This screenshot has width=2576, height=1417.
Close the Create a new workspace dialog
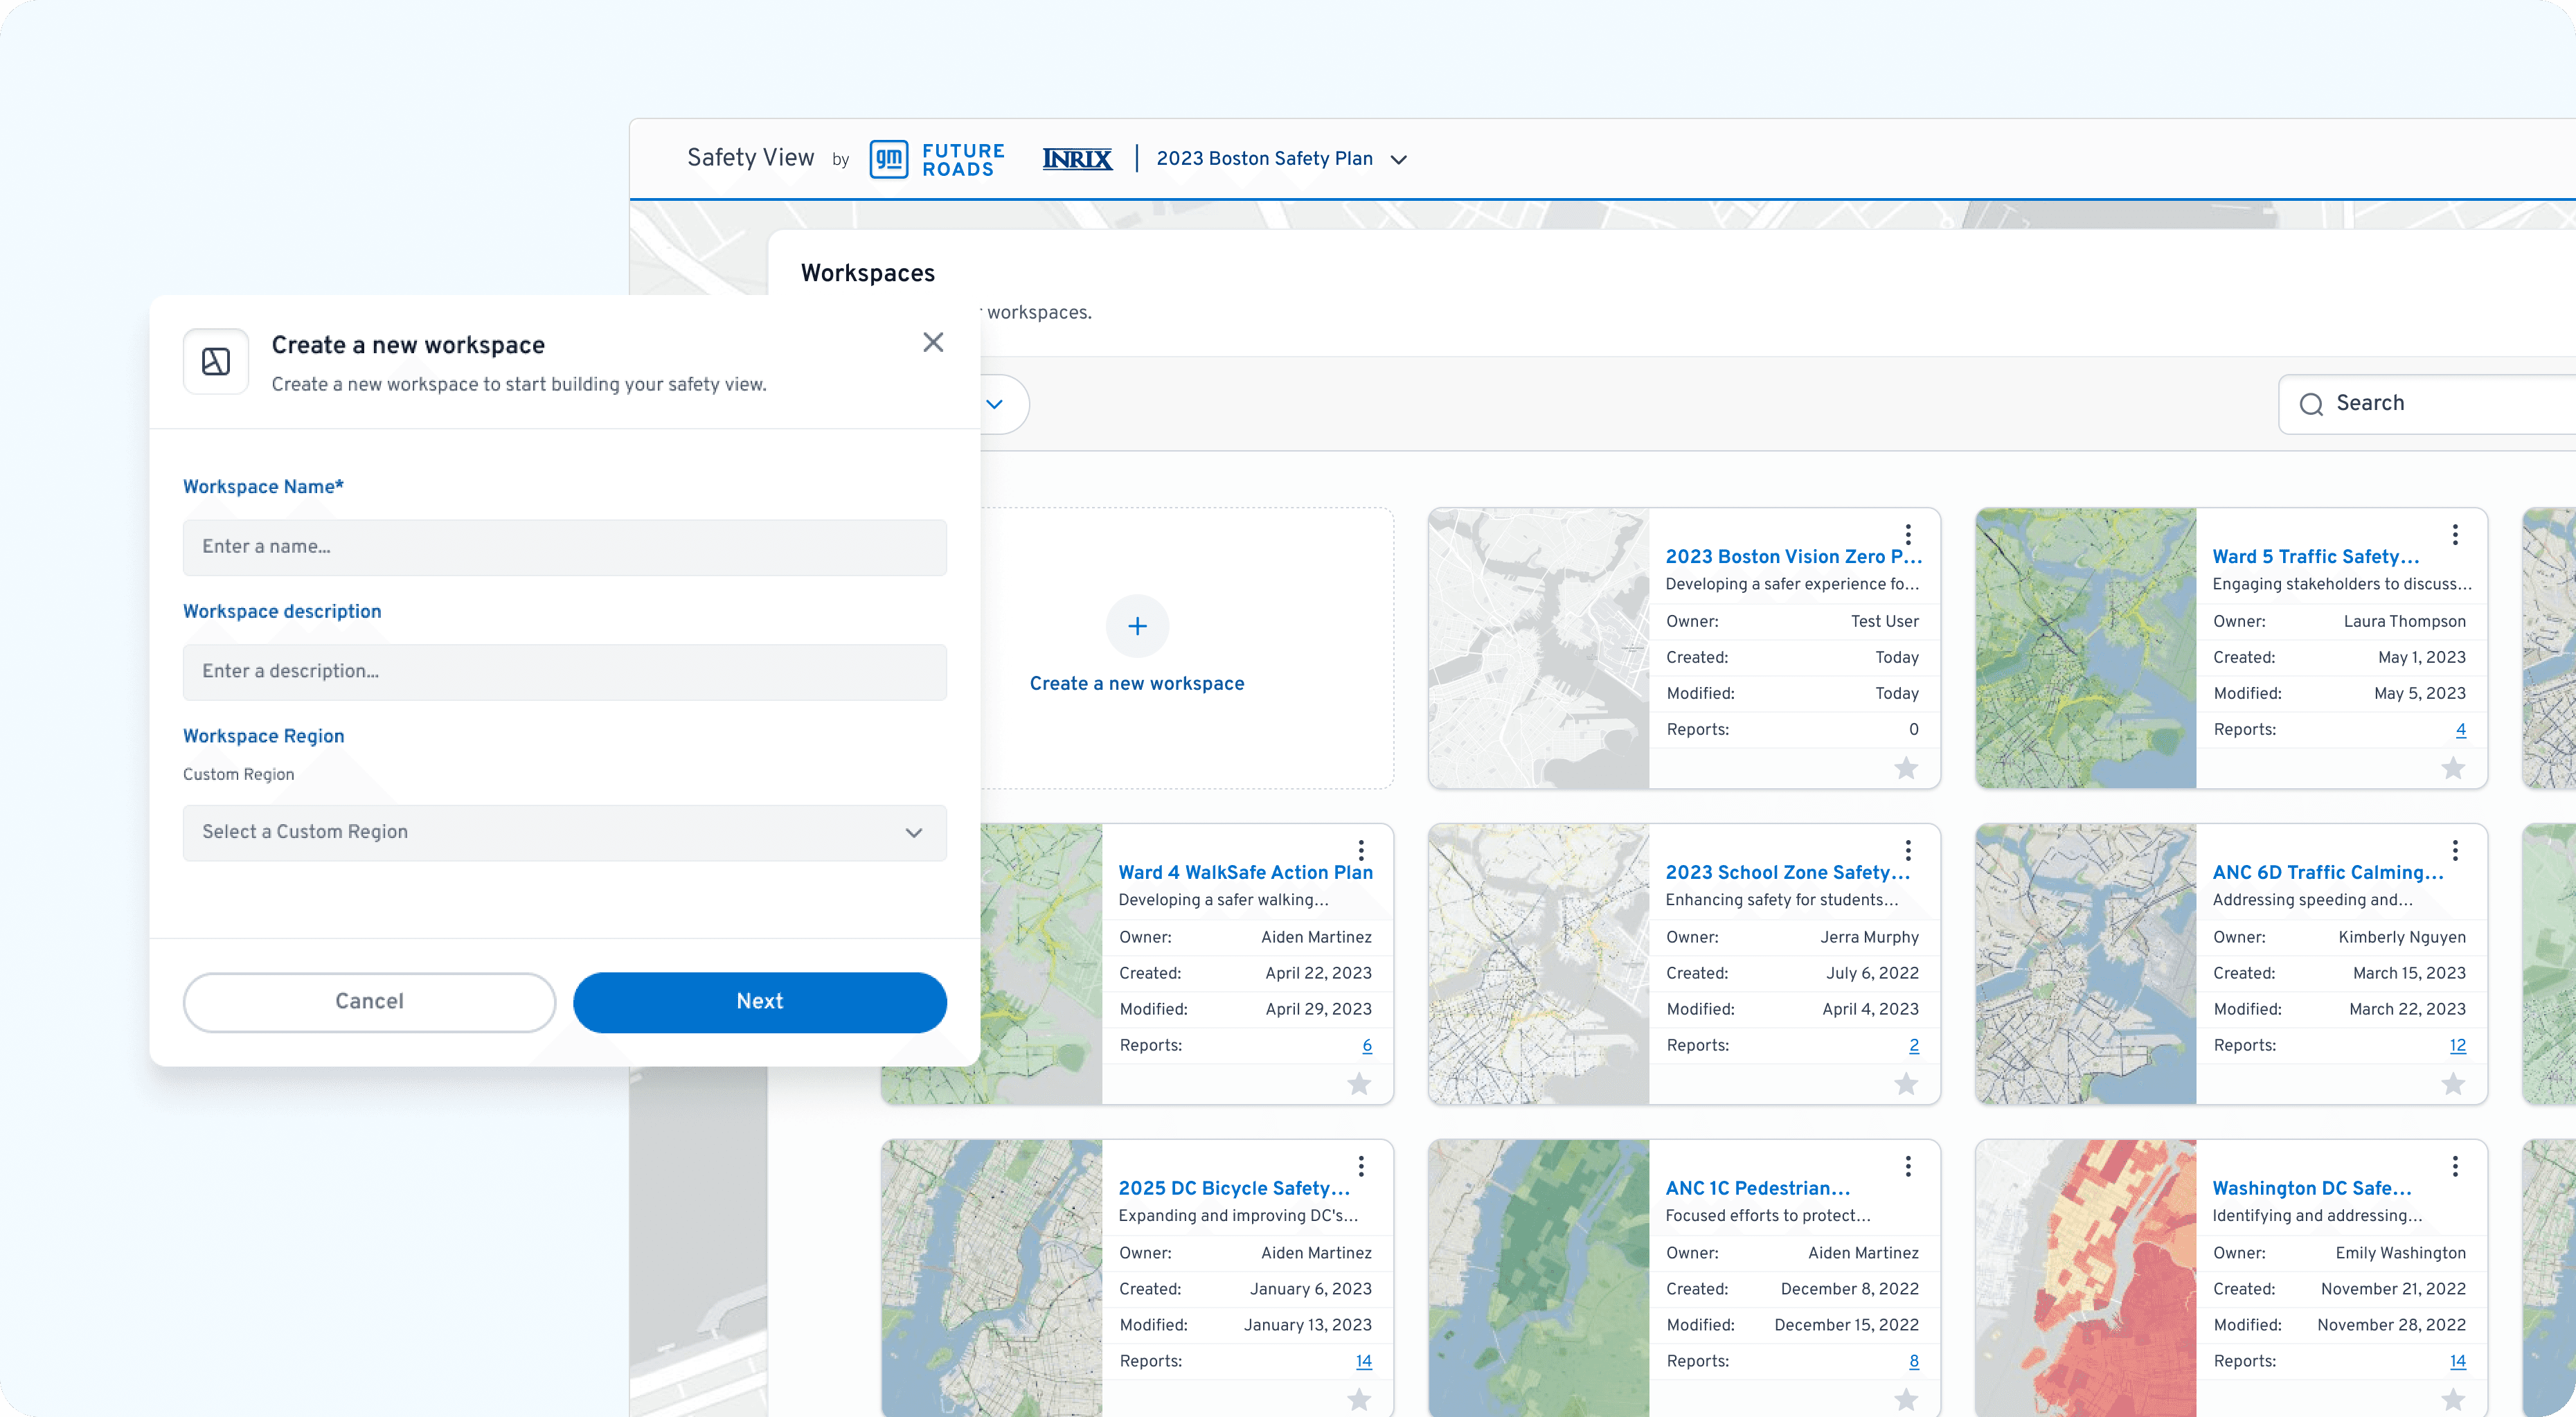(x=933, y=342)
